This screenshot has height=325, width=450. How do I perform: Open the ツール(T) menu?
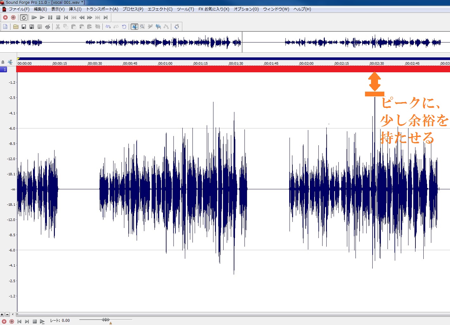(x=186, y=9)
